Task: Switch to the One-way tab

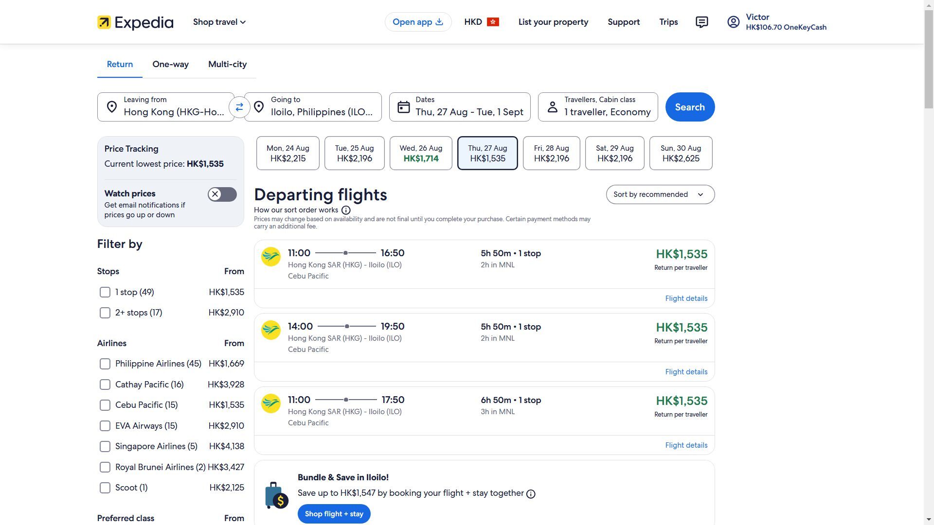Action: click(x=170, y=64)
